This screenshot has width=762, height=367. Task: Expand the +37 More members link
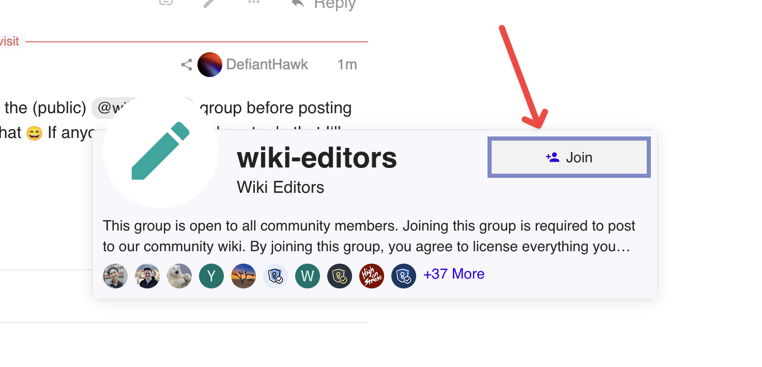pos(454,274)
